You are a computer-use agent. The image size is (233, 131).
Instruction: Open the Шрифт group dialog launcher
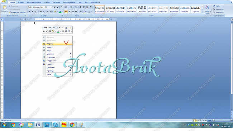(62, 16)
